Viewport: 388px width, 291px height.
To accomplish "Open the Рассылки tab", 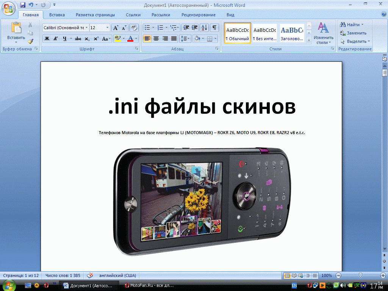I will 161,15.
